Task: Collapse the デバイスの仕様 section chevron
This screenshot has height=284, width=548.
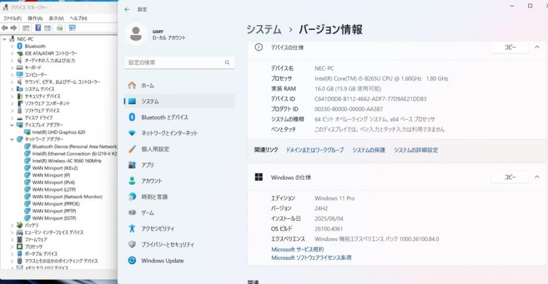Action: pos(537,47)
